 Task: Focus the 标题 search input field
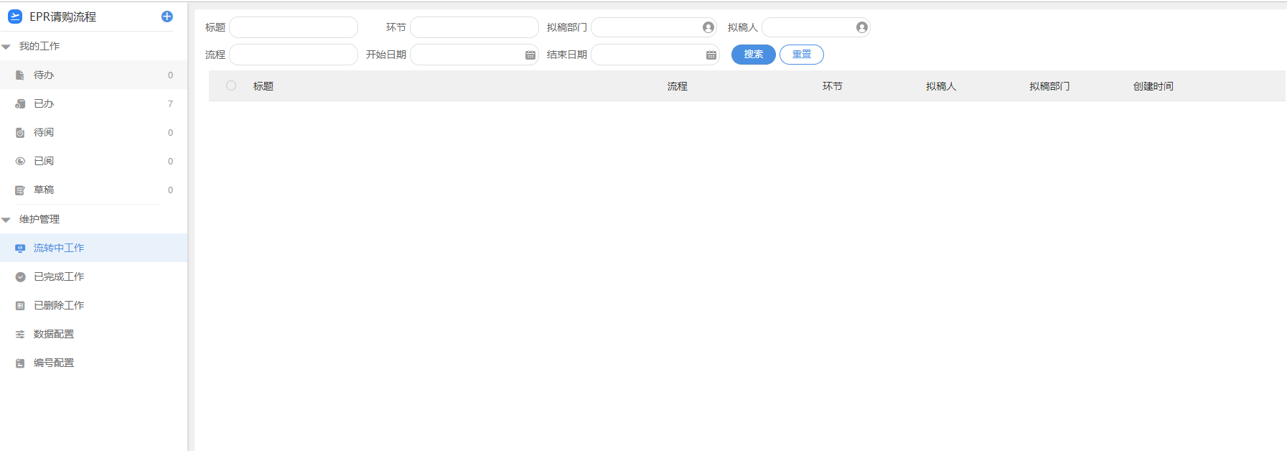click(x=294, y=27)
